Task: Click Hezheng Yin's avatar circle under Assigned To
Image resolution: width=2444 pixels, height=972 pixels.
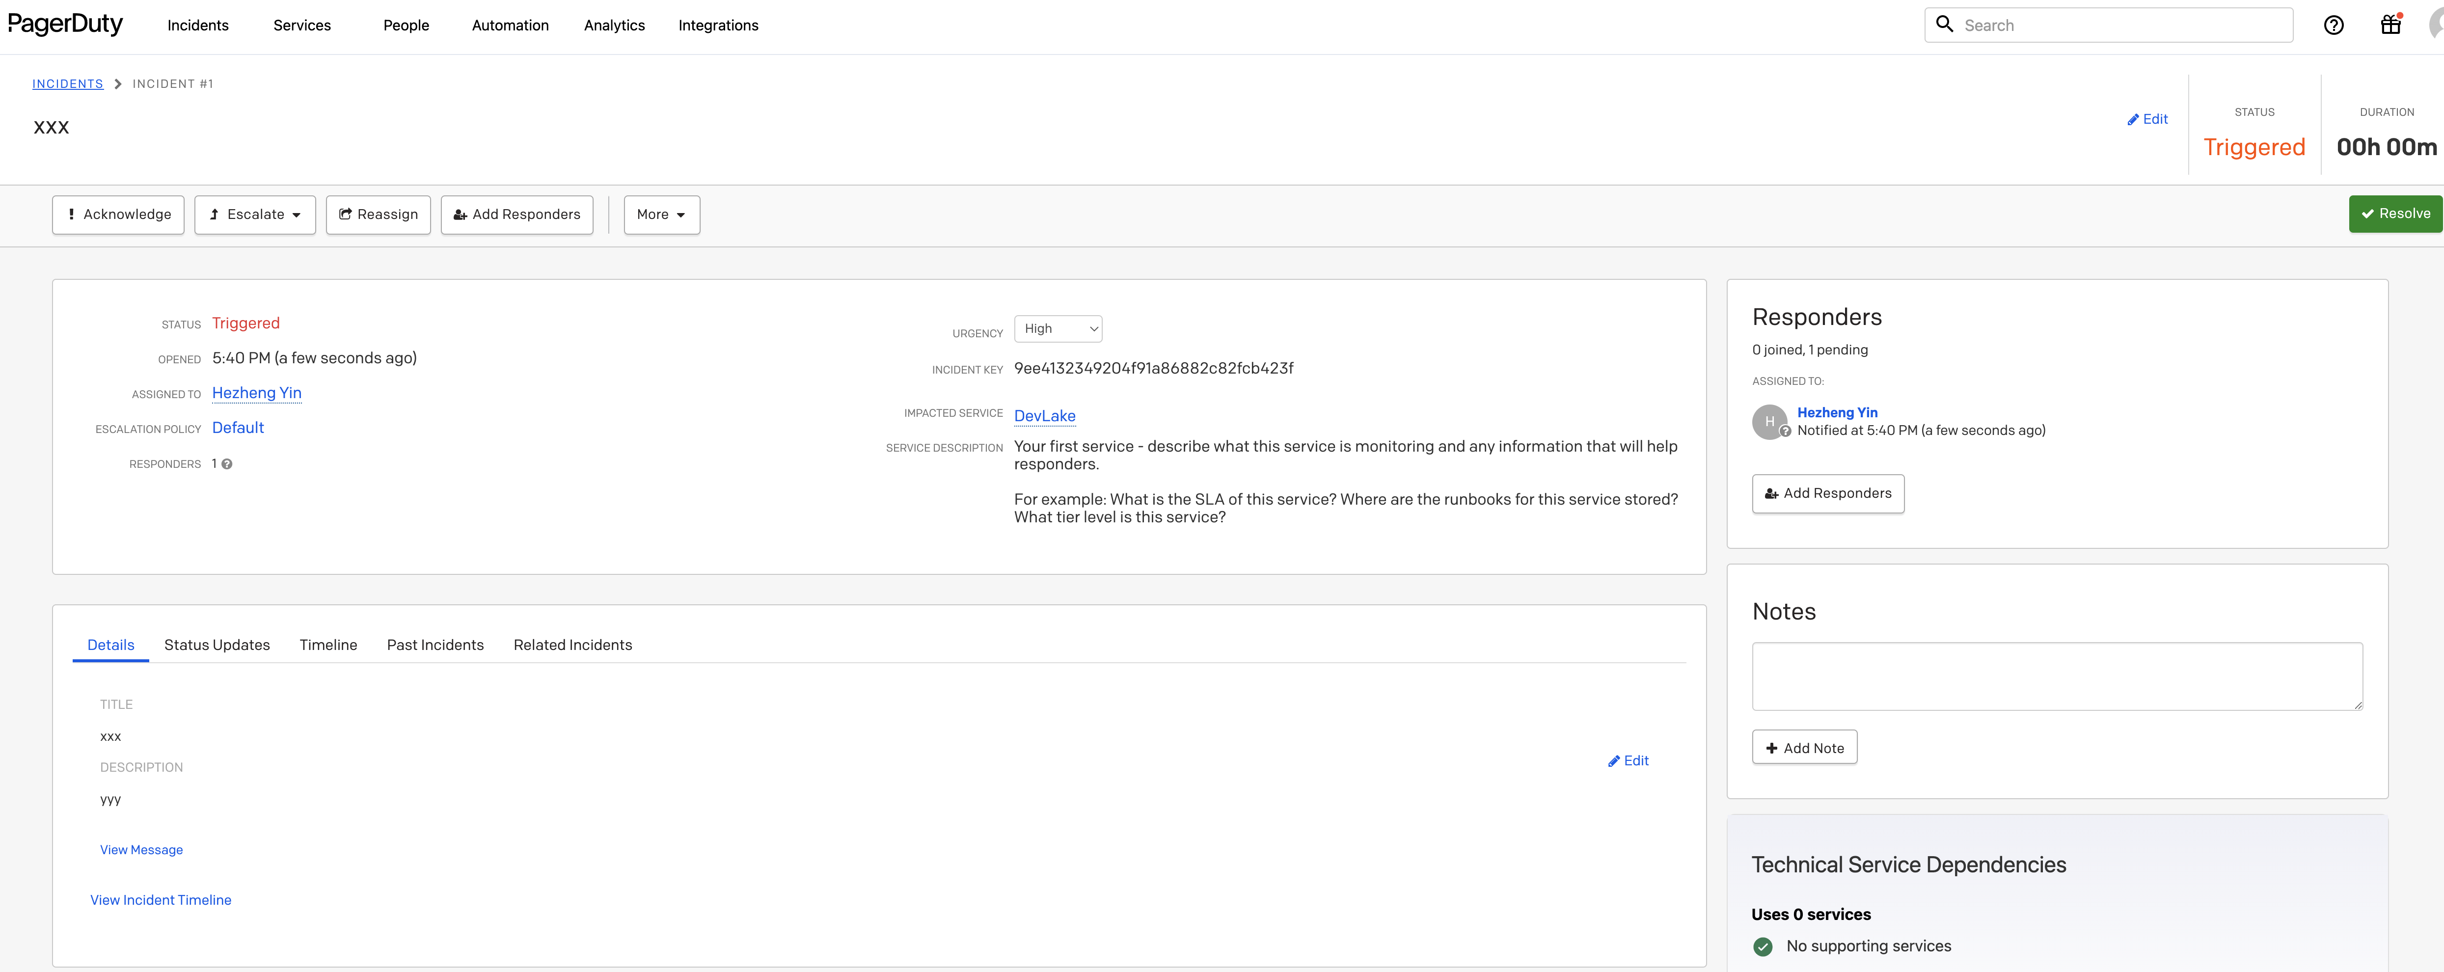Action: (1769, 422)
